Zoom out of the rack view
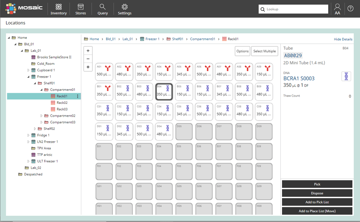This screenshot has width=360, height=222. (88, 59)
